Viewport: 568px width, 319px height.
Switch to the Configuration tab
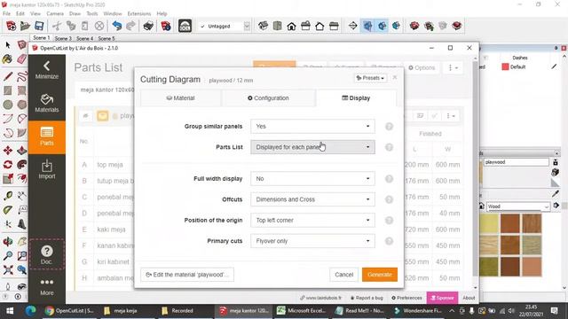click(268, 98)
